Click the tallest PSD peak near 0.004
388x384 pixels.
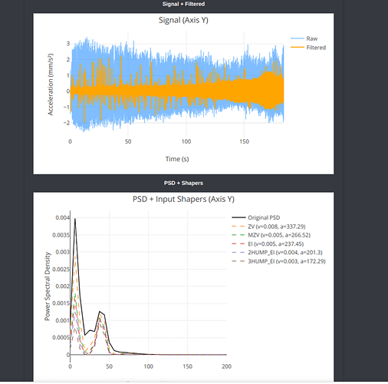click(x=75, y=219)
